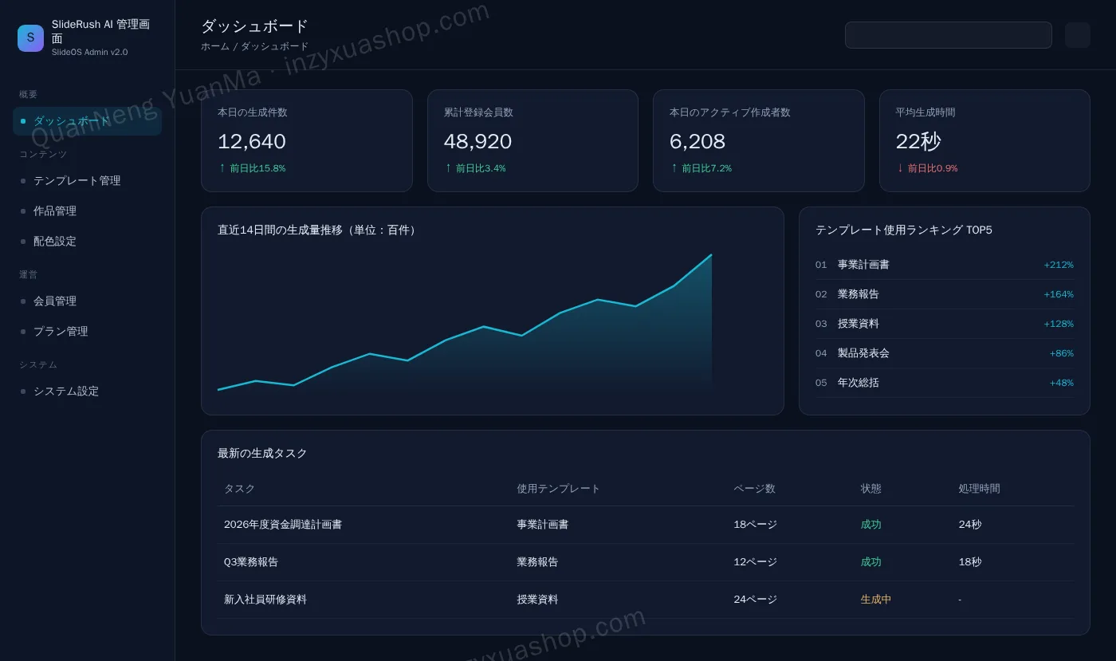Open システム設定 in the sidebar
This screenshot has height=661, width=1116.
(x=87, y=391)
